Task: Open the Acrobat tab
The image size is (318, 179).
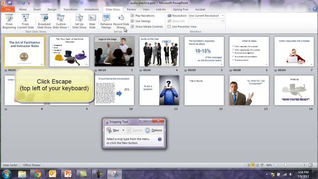Action: (x=200, y=9)
